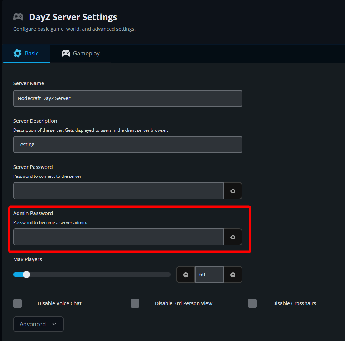Click the Max Players slider track
The width and height of the screenshot is (345, 341).
click(92, 274)
